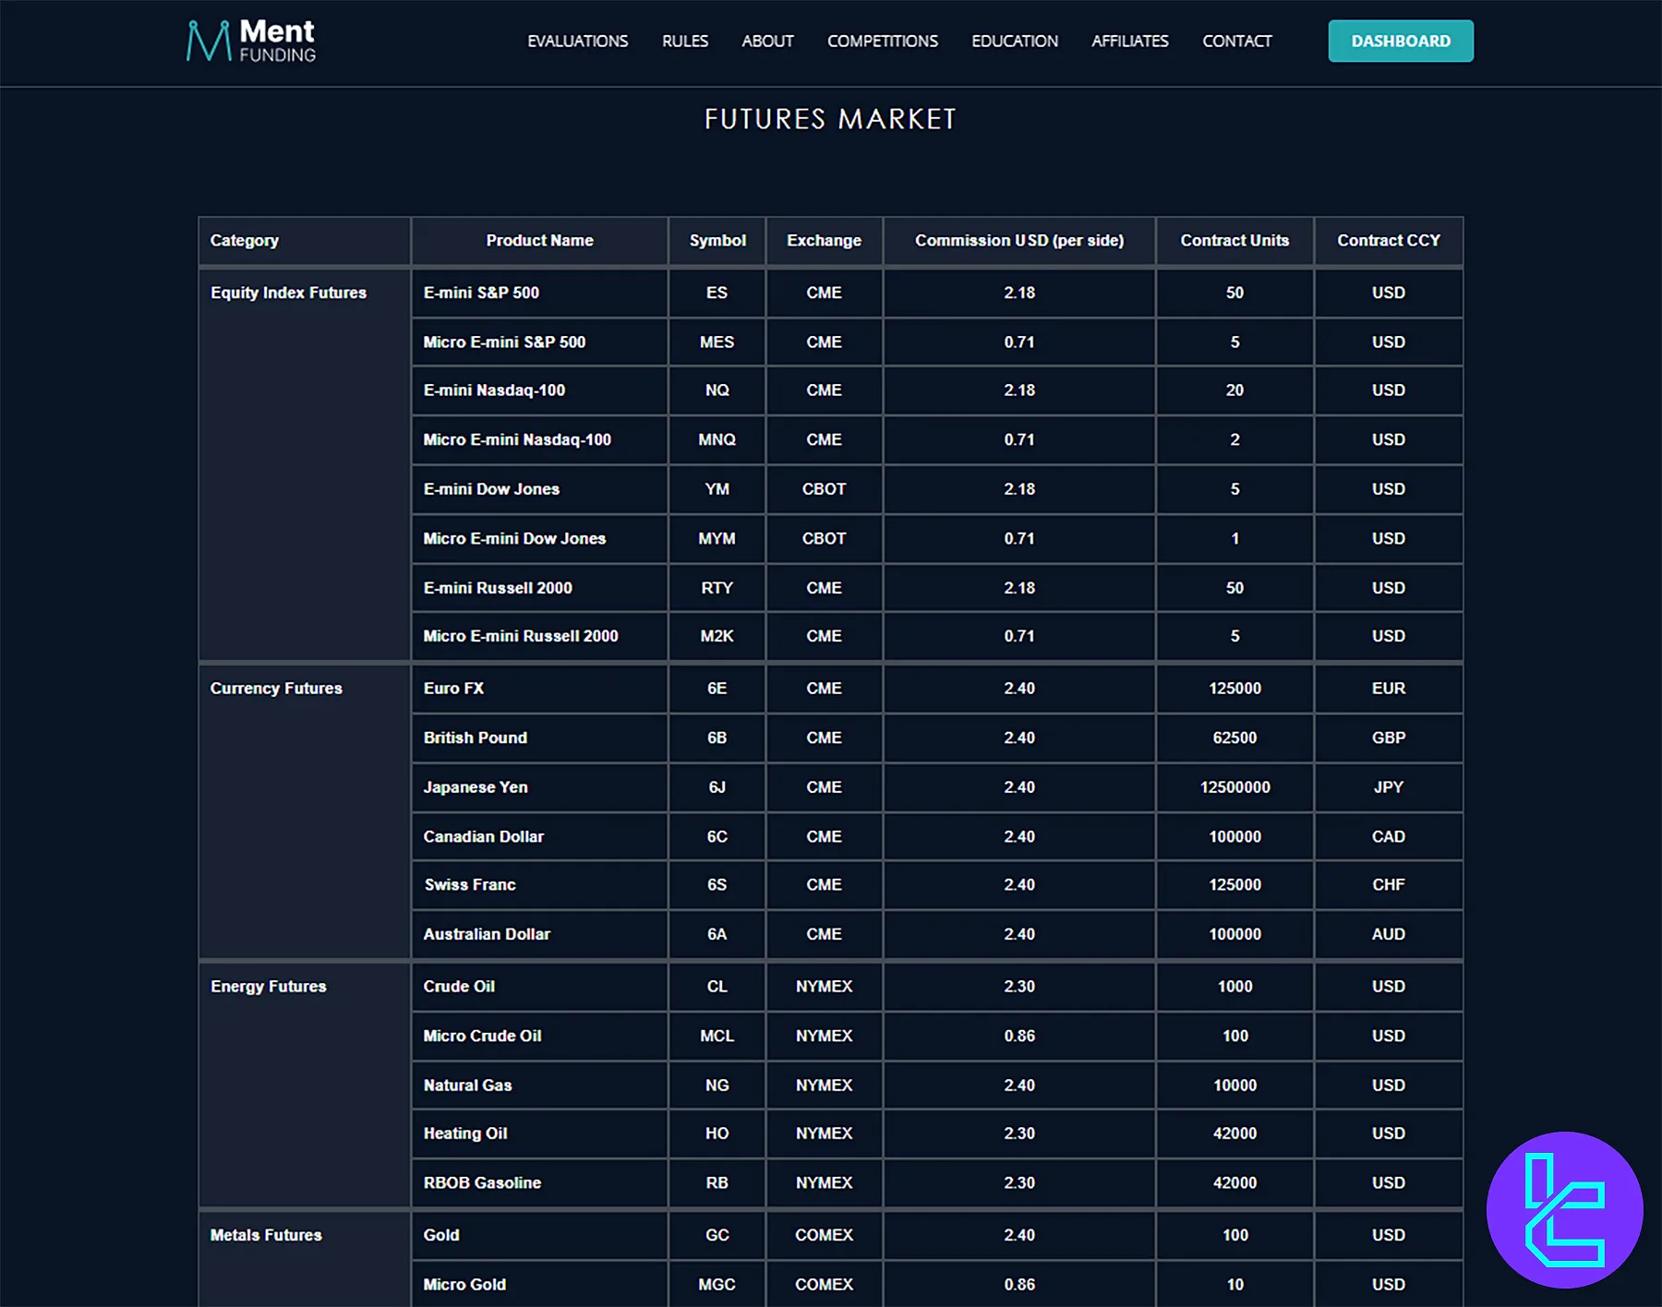The image size is (1662, 1307).
Task: Click the Japanese Yen product name
Action: (x=476, y=787)
